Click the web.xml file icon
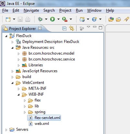The width and height of the screenshot is (130, 134). (x=31, y=124)
